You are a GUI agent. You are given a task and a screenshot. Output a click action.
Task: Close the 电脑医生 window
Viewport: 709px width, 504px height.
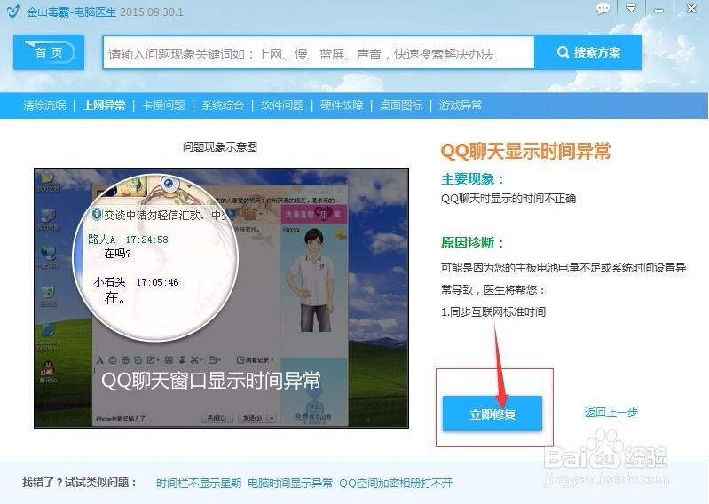[691, 8]
